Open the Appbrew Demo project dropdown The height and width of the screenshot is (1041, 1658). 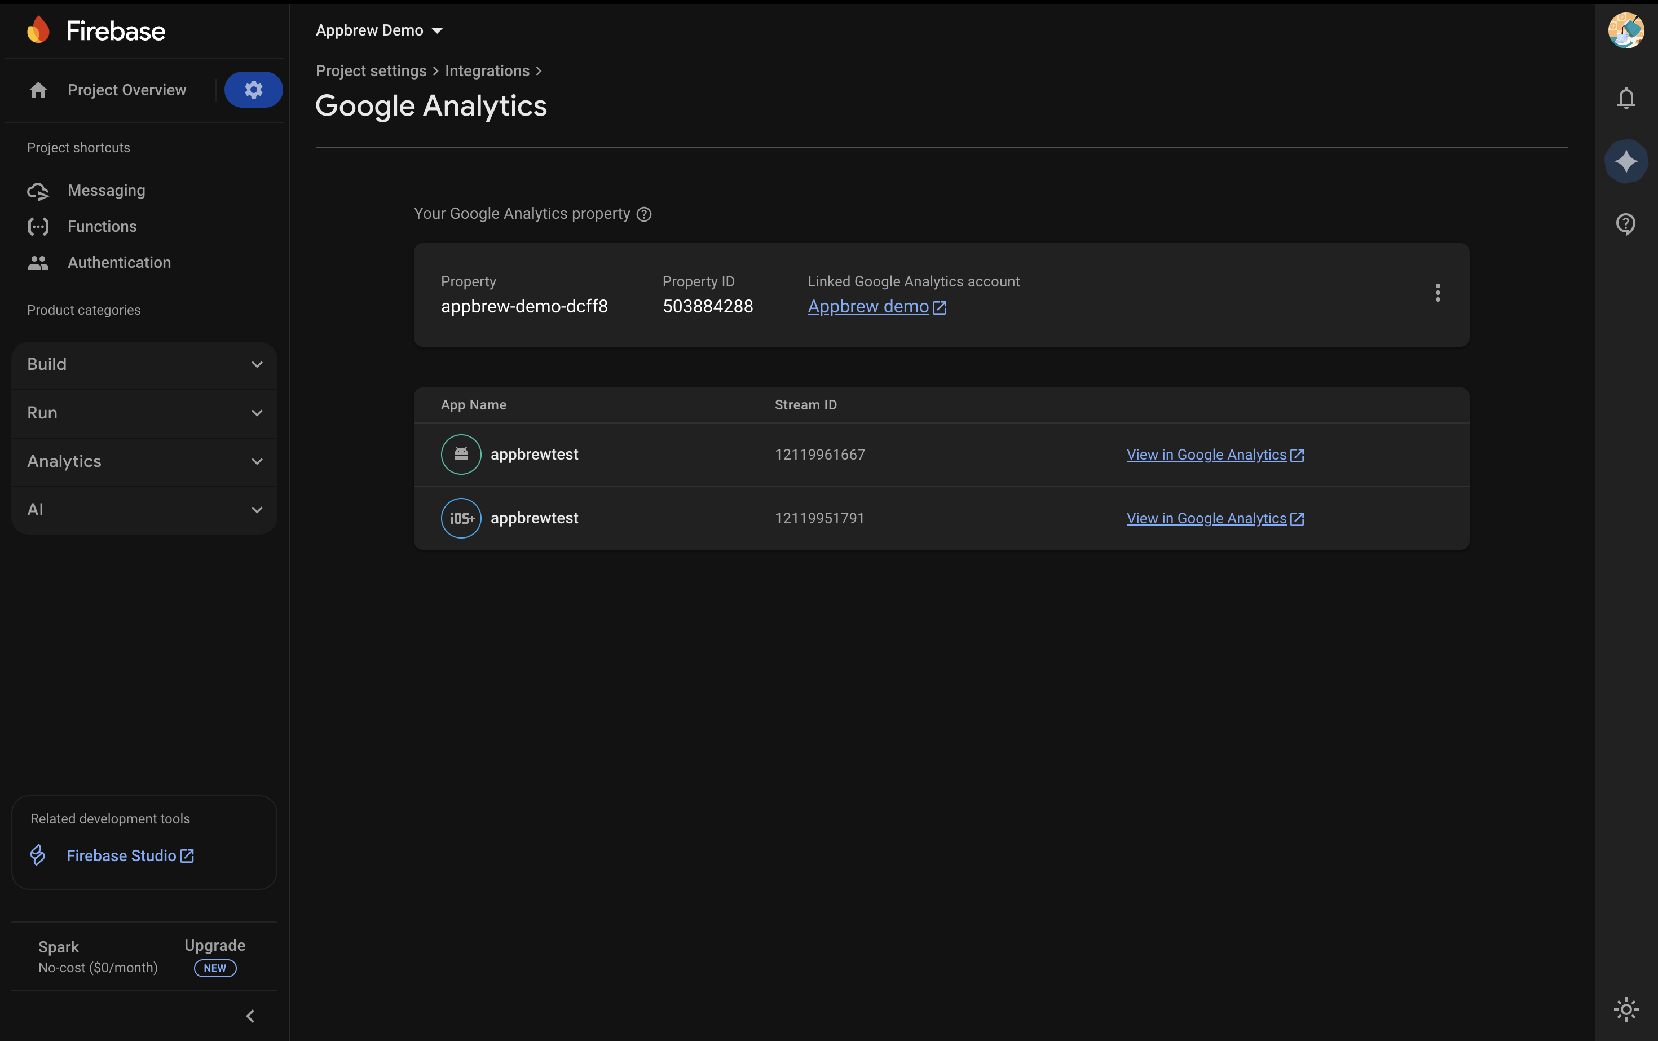pos(379,30)
